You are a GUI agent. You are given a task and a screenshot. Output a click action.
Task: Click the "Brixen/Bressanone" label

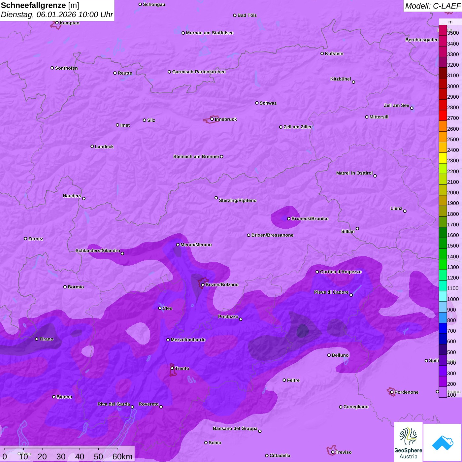pos(272,235)
